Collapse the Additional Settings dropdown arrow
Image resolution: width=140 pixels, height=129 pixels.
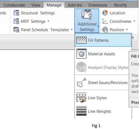point(98,27)
